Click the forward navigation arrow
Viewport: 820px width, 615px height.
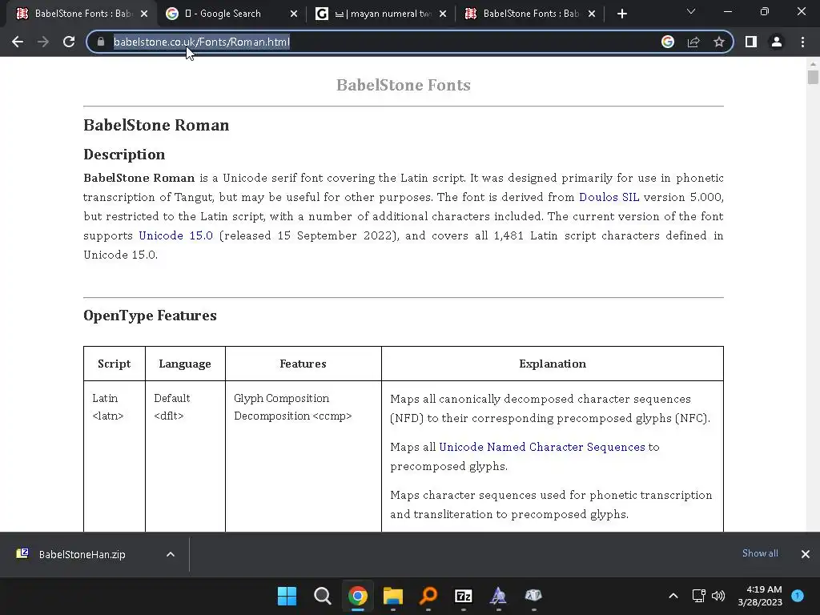(43, 42)
